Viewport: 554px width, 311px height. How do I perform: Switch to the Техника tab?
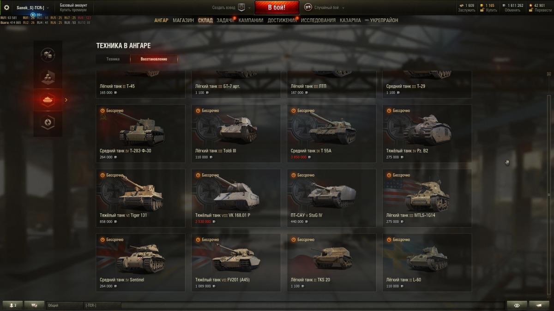tap(113, 59)
